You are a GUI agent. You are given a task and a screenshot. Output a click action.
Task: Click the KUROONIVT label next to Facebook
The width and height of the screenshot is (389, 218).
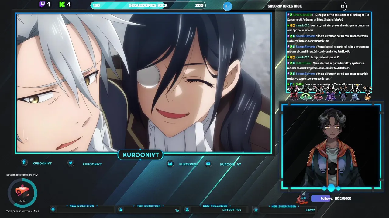click(42, 163)
